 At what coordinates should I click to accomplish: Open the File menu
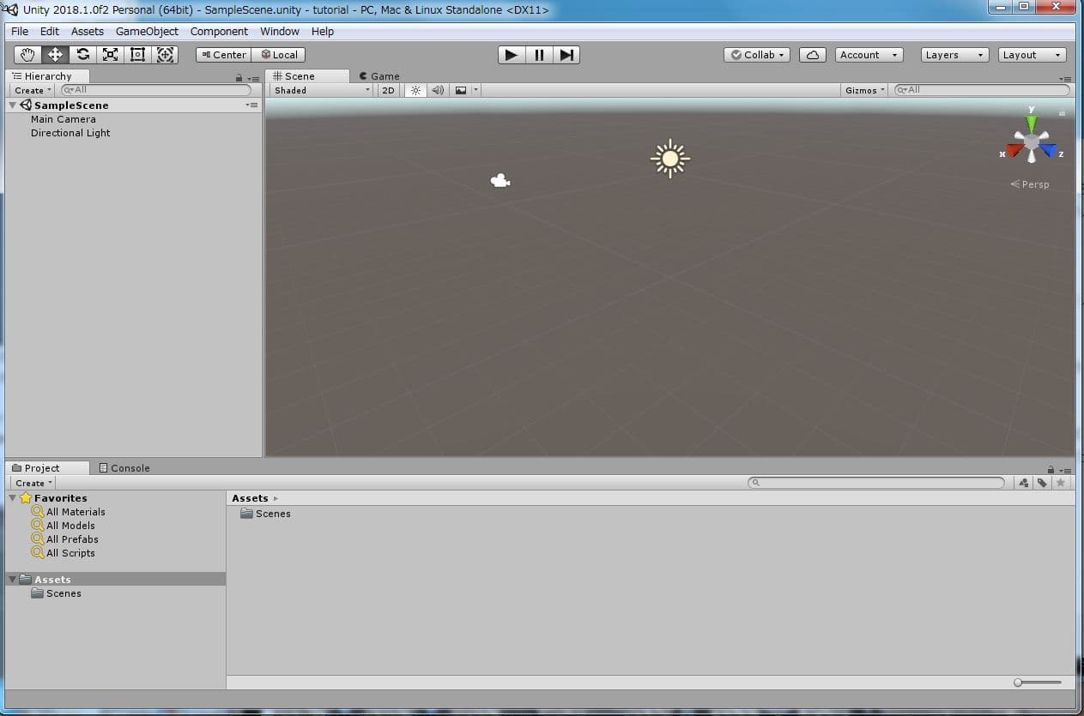(20, 31)
